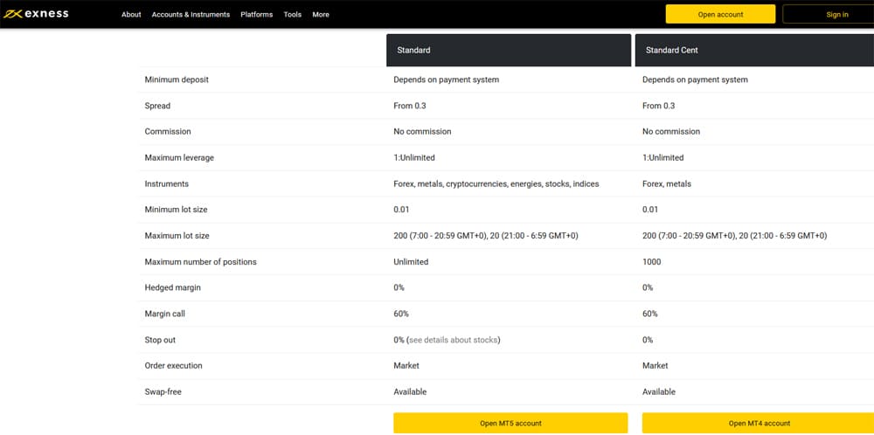Click the Open MT4 account button
Screen dimensions: 874x435
(758, 423)
